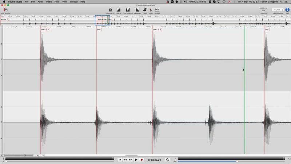Click the Split tool icon
This screenshot has height=164, width=291.
tap(151, 10)
